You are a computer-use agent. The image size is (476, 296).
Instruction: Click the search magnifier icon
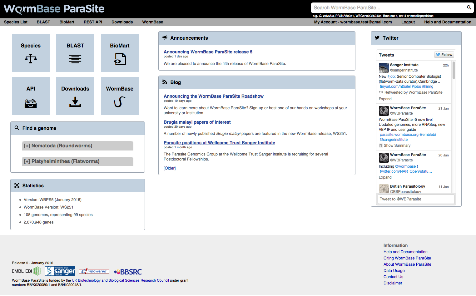[x=469, y=7]
